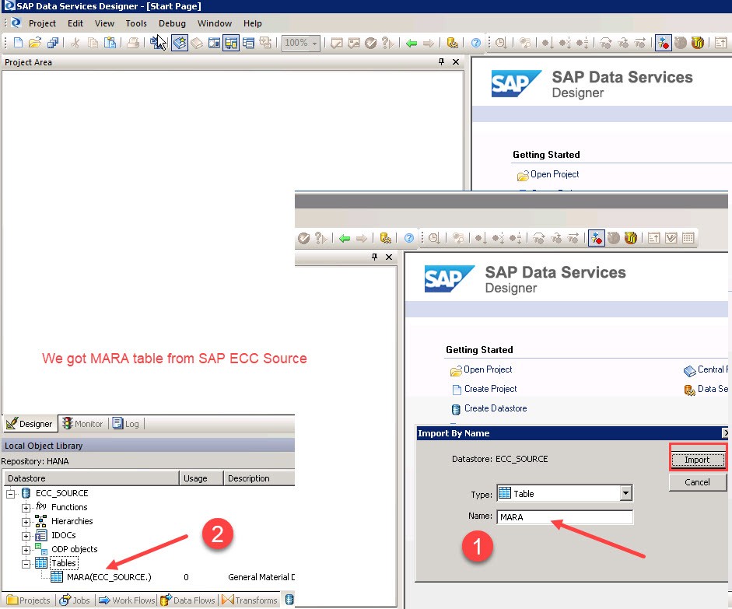732x609 pixels.
Task: Open the 100% zoom dropdown
Action: coord(314,44)
